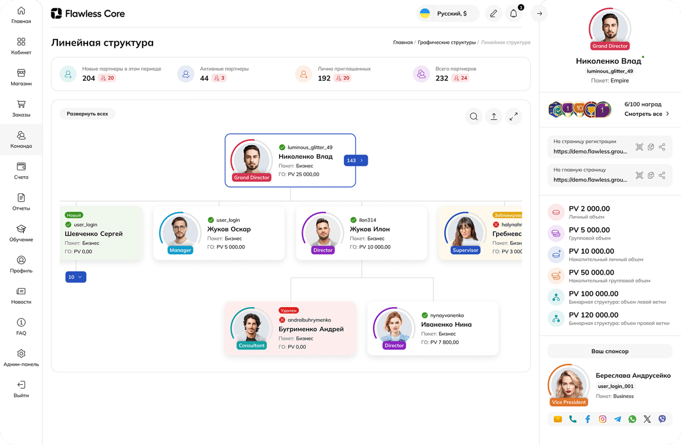
Task: Click the Flawless Core logo
Action: coord(88,14)
